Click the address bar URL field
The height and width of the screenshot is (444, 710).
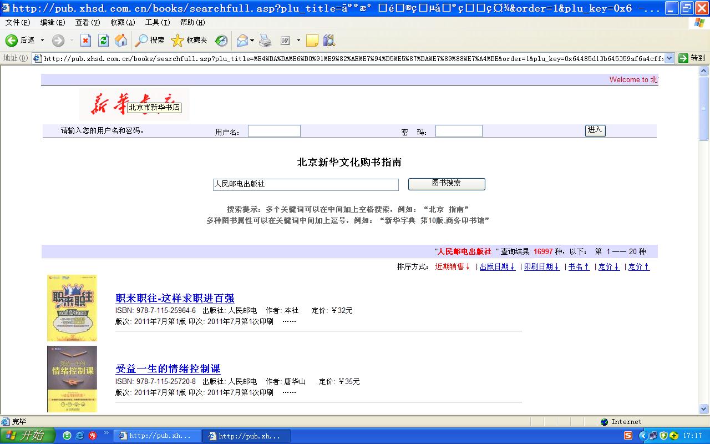pyautogui.click(x=348, y=58)
